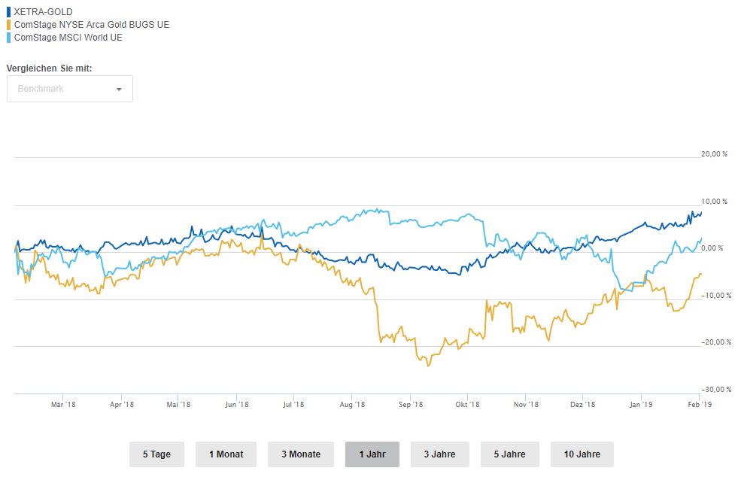Choose the 5 Jahre time range
This screenshot has height=480, width=744.
coord(510,454)
